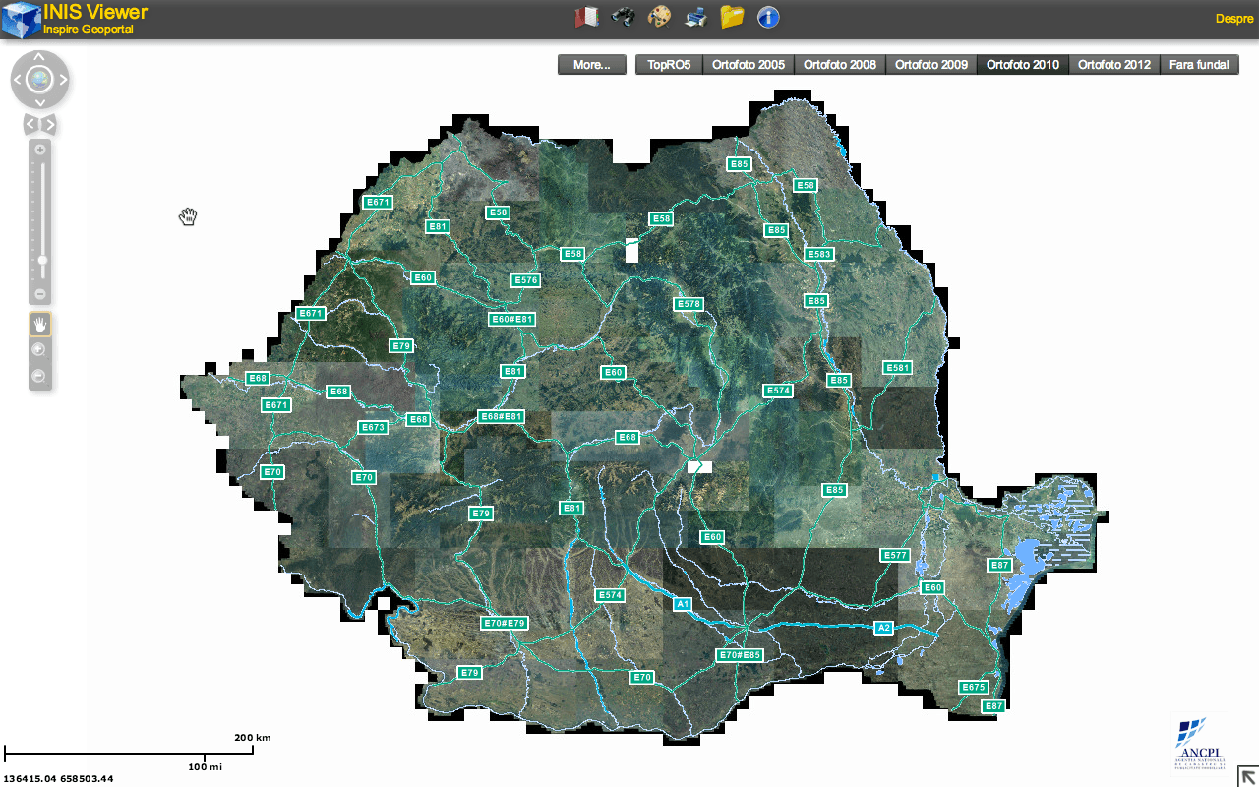Open the paint palette drawing tool
Viewport: 1259px width, 787px height.
pyautogui.click(x=659, y=17)
